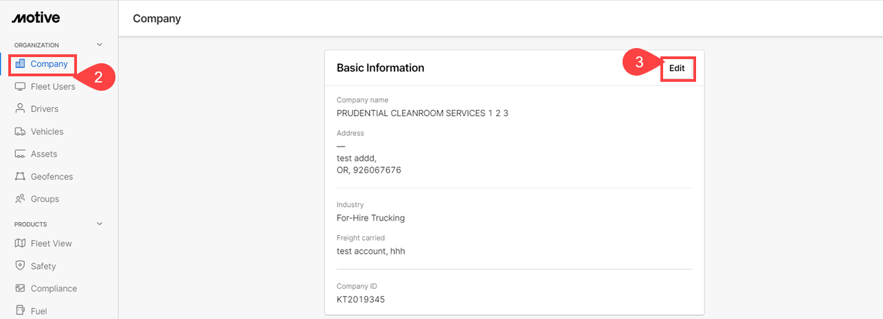Click the Drivers person icon
The image size is (883, 319).
20,109
